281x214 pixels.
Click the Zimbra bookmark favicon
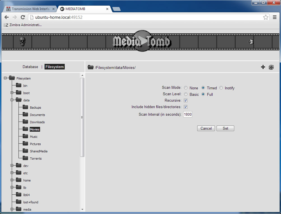6,25
